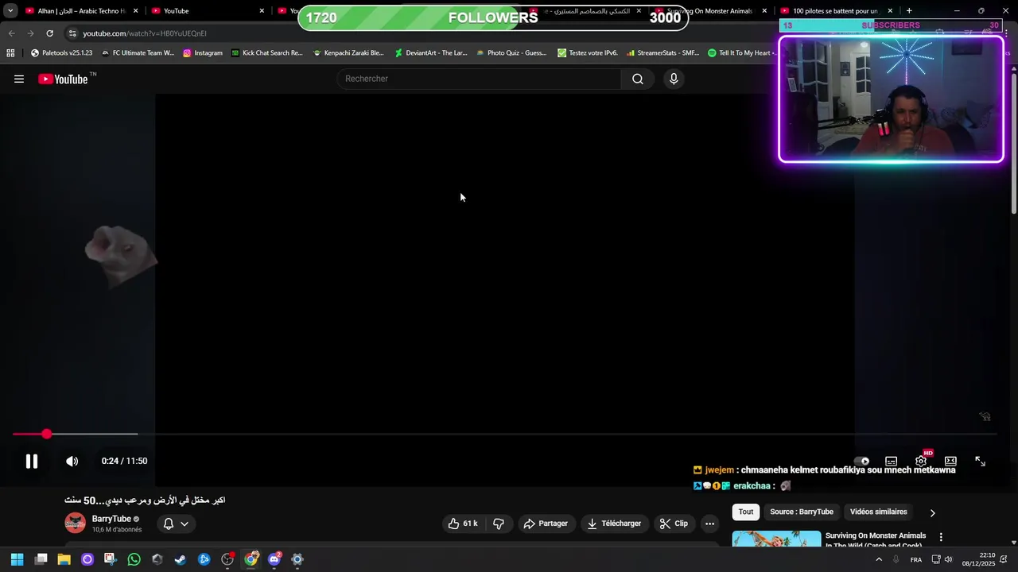This screenshot has height=572, width=1018.
Task: Create a Clip with scissors button
Action: point(674,524)
